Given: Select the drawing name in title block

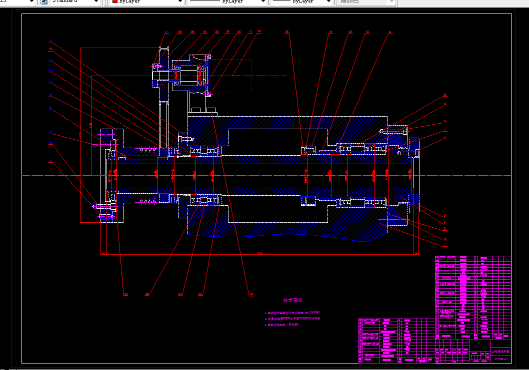Looking at the screenshot, I should click(500, 352).
